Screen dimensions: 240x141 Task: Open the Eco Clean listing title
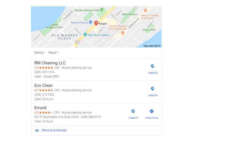point(44,85)
